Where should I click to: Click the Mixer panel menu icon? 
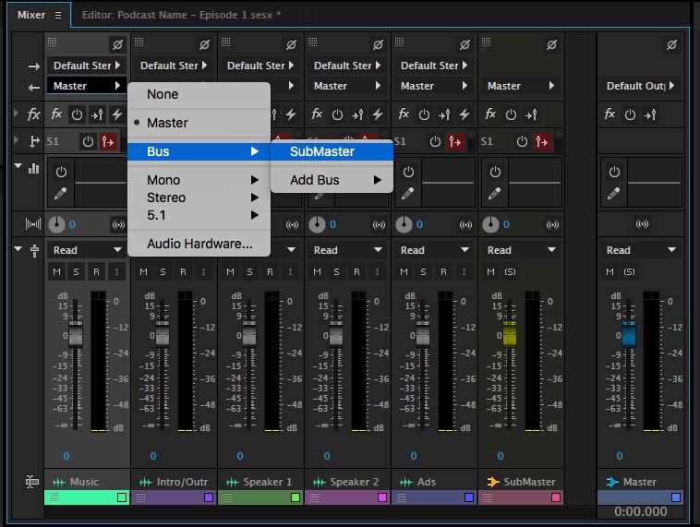[57, 15]
